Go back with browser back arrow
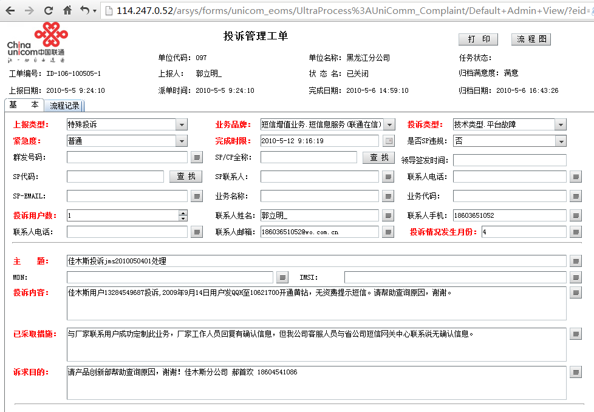 click(x=10, y=10)
